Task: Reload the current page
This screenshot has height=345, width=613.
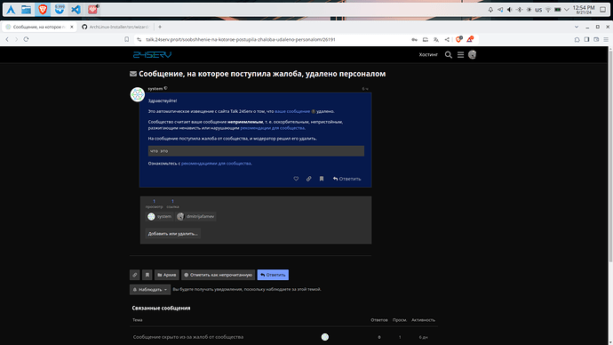Action: (x=26, y=39)
